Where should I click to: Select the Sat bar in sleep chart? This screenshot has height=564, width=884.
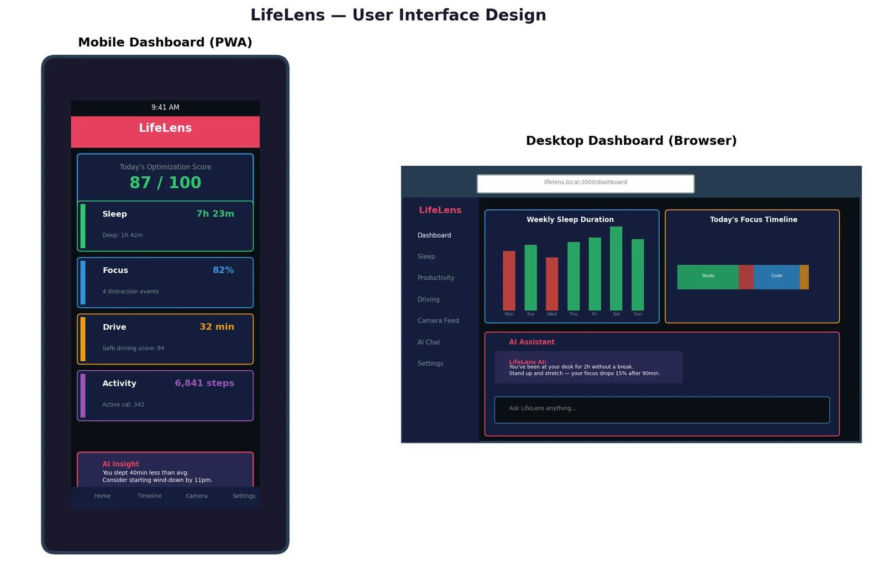616,268
